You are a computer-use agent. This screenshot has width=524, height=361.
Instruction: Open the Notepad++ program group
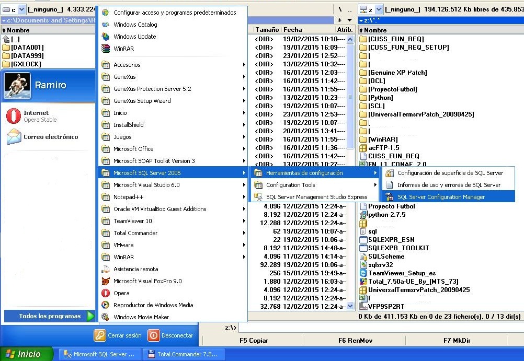[x=173, y=197]
